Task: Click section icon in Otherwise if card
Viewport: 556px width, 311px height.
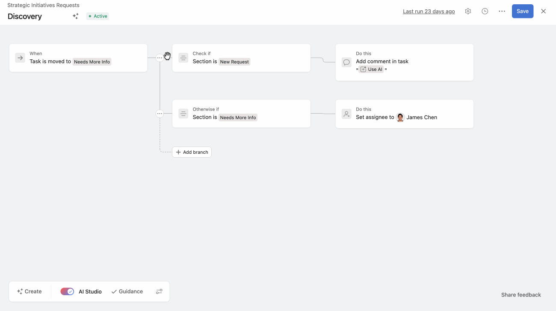Action: tap(183, 114)
